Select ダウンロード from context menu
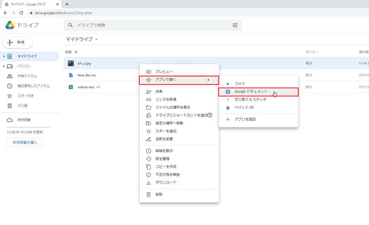This screenshot has width=369, height=225. click(179, 182)
